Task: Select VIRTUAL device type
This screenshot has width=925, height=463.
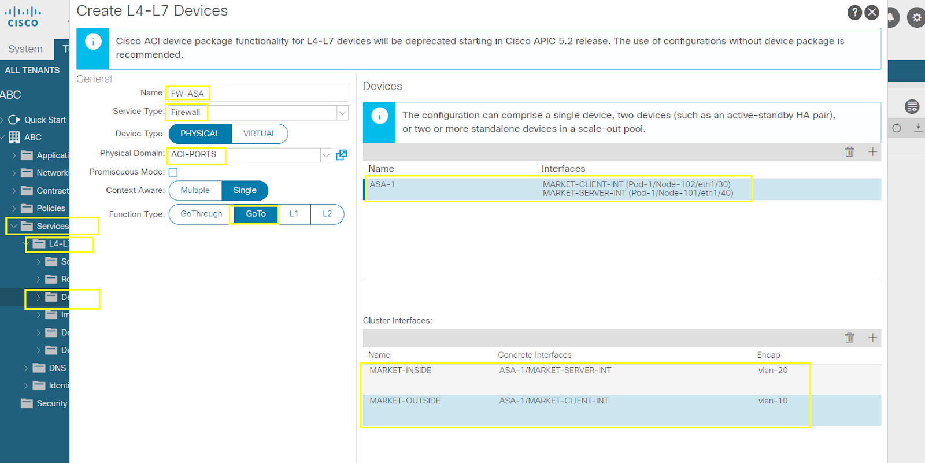Action: tap(260, 134)
